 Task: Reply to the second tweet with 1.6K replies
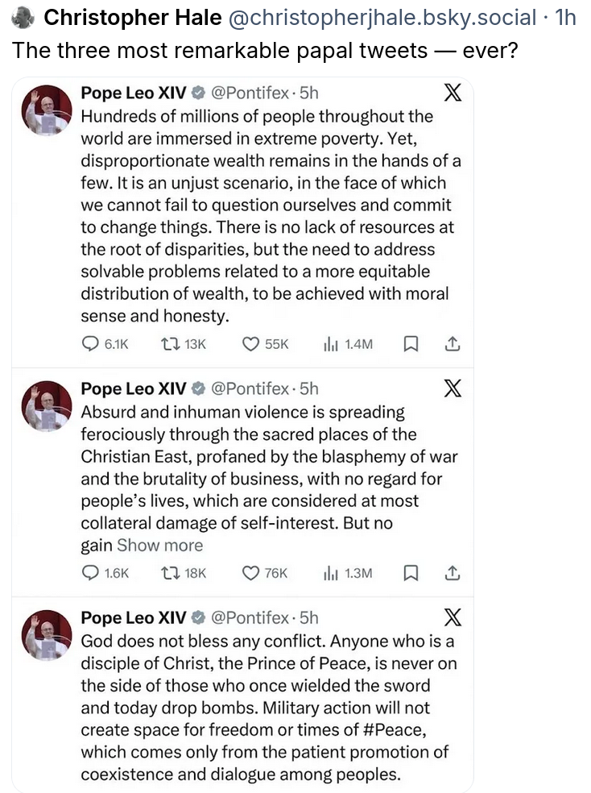(x=90, y=573)
